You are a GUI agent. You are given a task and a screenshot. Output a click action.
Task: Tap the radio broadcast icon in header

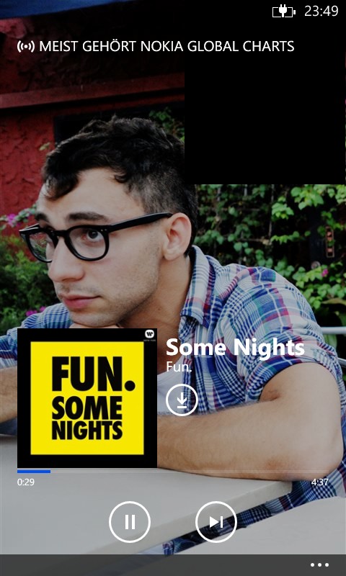pyautogui.click(x=26, y=47)
